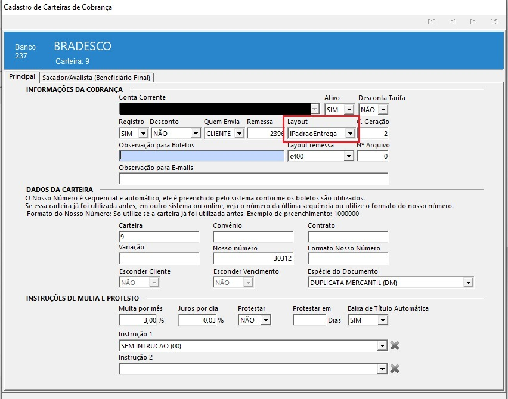The width and height of the screenshot is (508, 399).
Task: Clear Instrução 1 with the X icon
Action: click(395, 345)
